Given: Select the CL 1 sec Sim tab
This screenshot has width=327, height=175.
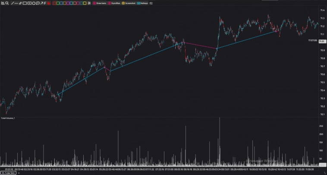Looking at the screenshot, I should [8, 173].
